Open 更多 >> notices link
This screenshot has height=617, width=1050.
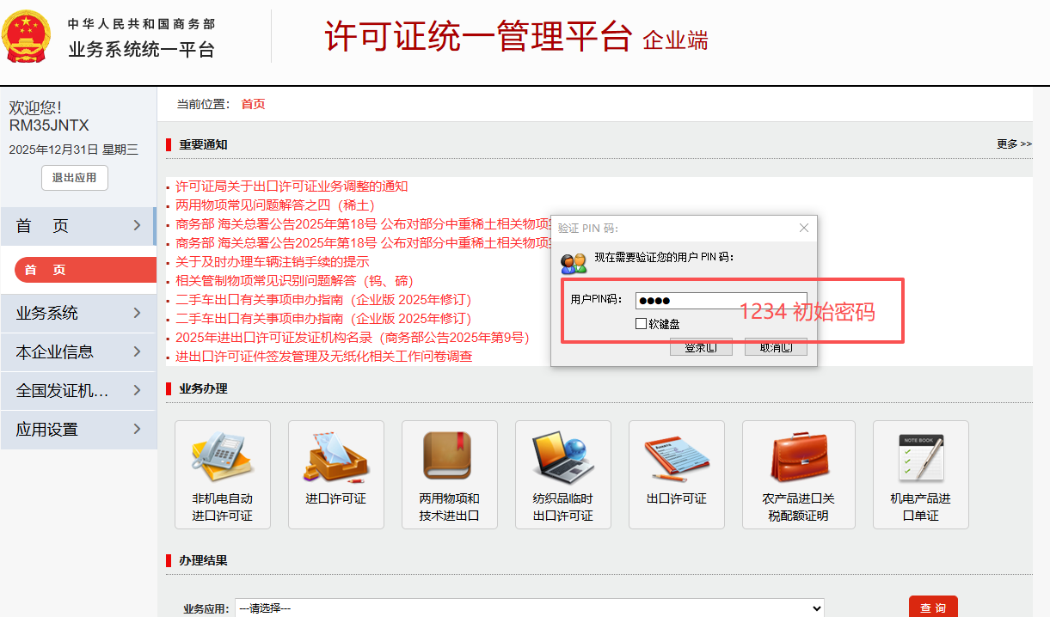click(1014, 144)
